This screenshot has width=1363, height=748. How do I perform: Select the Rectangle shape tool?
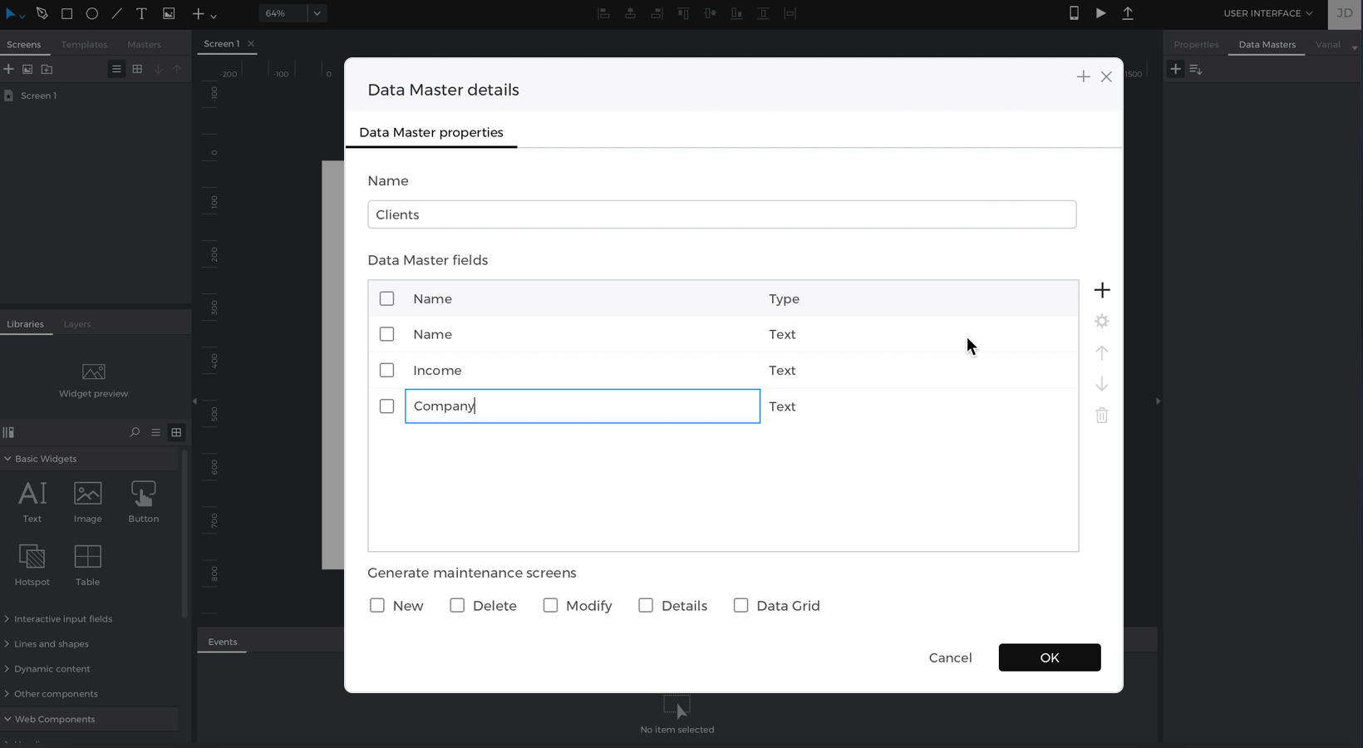point(66,13)
